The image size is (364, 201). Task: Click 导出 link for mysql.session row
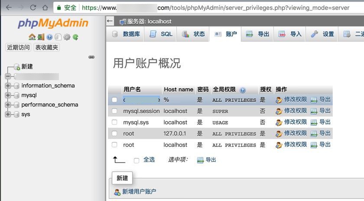(325, 111)
